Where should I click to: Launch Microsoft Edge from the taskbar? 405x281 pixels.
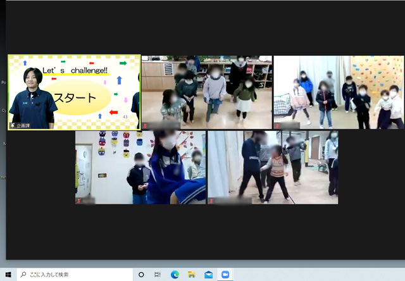point(175,275)
